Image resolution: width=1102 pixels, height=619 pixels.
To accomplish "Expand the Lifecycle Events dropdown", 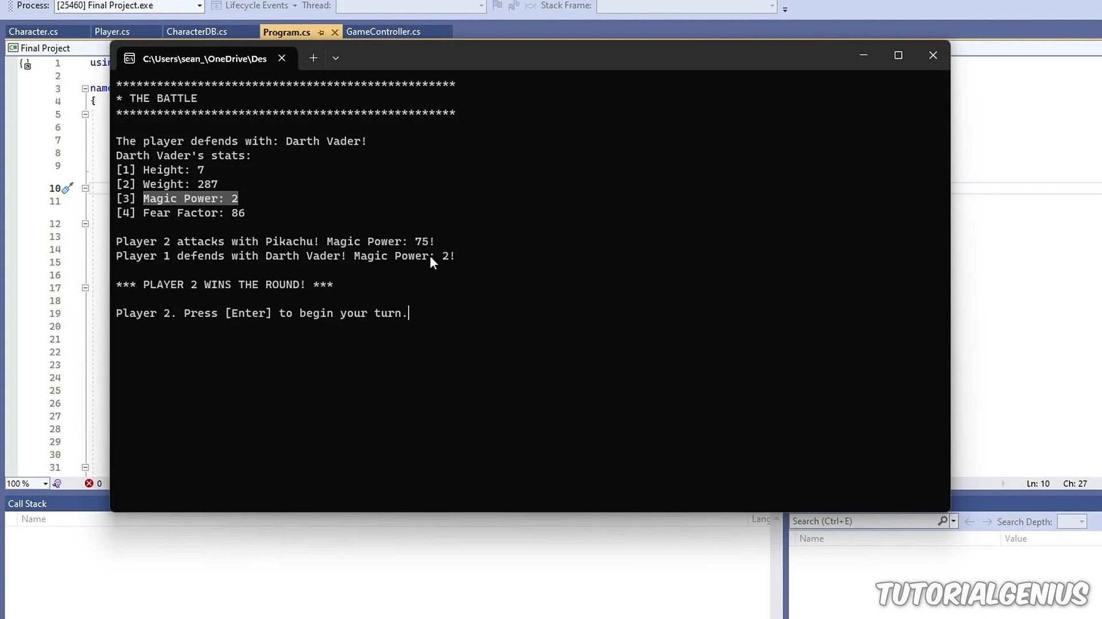I will point(294,6).
